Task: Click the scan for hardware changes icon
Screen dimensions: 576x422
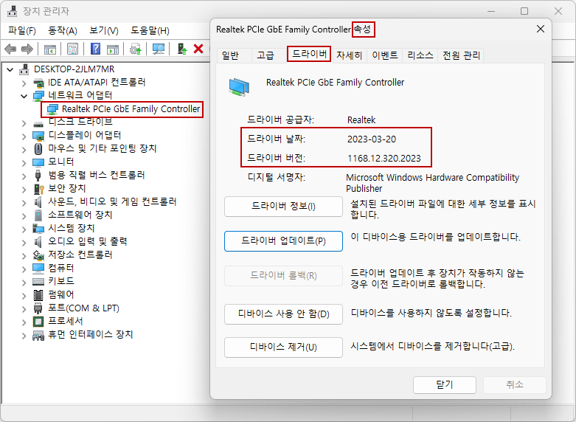Action: 159,49
